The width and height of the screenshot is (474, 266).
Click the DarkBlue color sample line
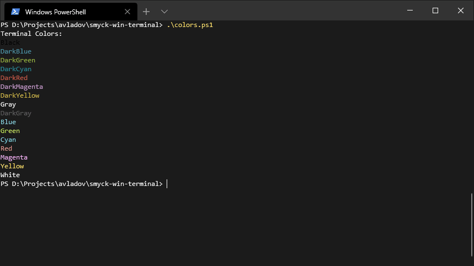pyautogui.click(x=15, y=51)
